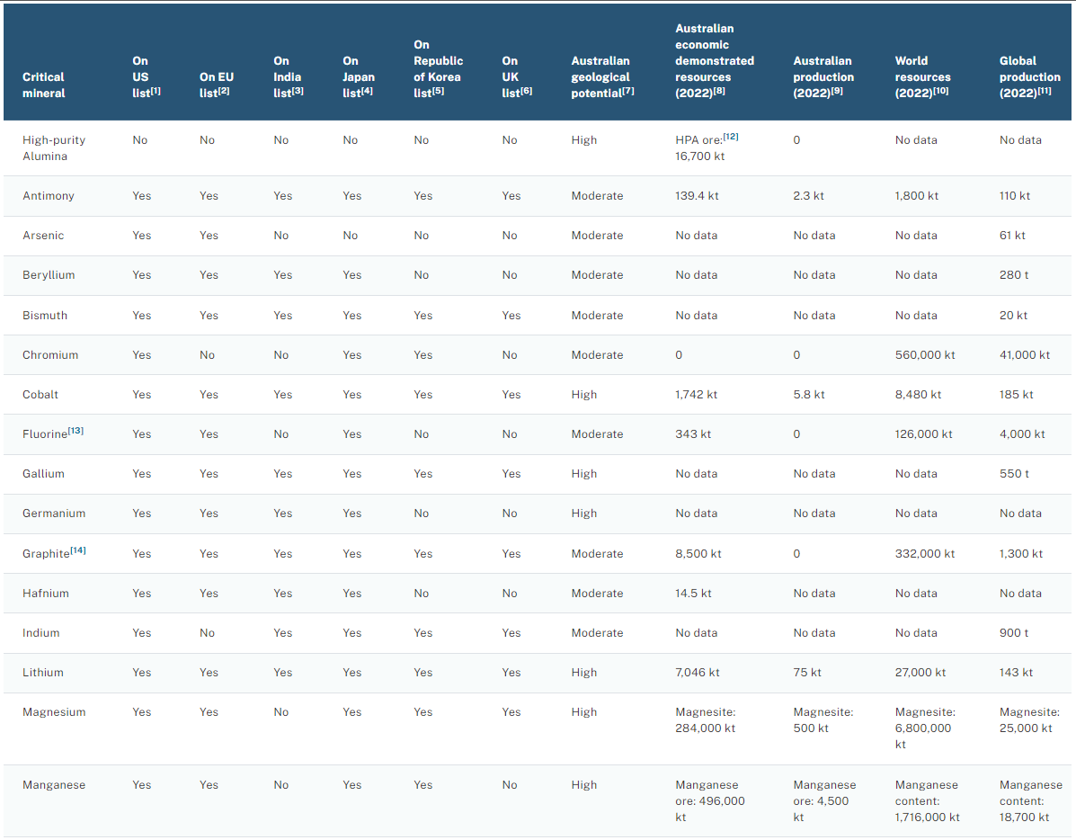Open footnote 13 next to Fluorine
Image resolution: width=1076 pixels, height=840 pixels.
[x=76, y=431]
